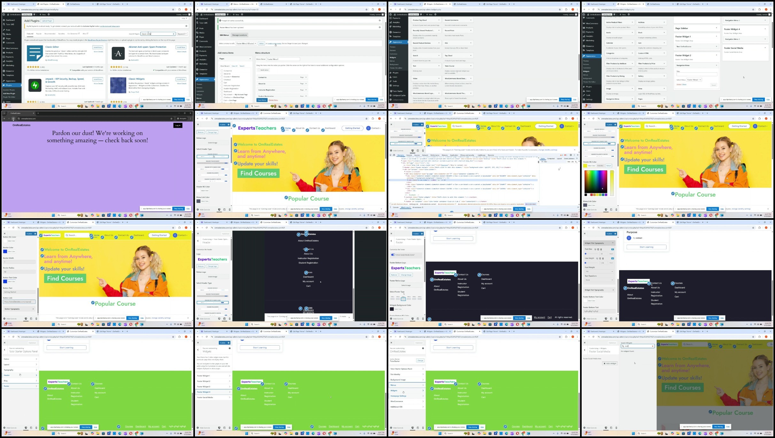Click the blue 'Border Color' select-color swatch

pyautogui.click(x=5, y=251)
